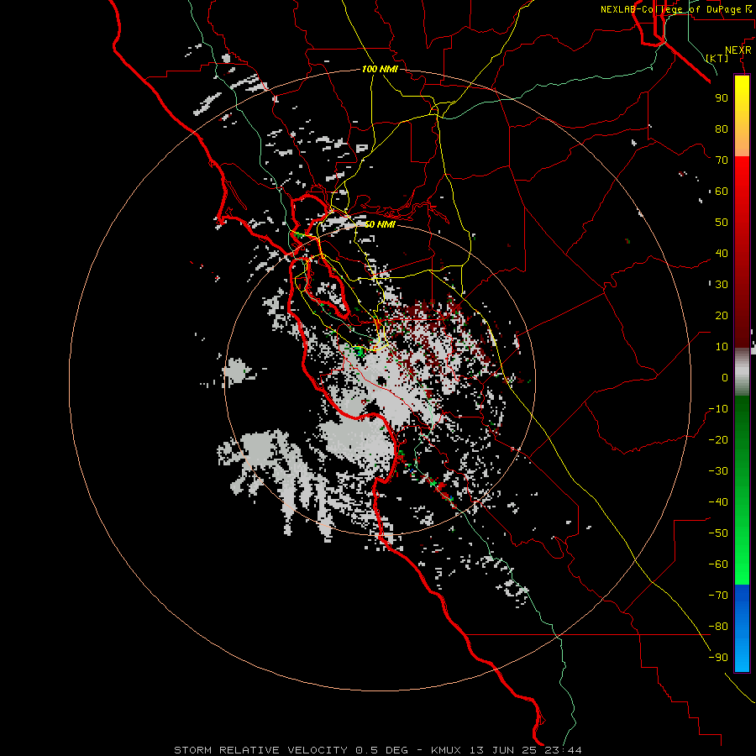The height and width of the screenshot is (756, 756).
Task: Click the -20 knot scale label
Action: point(718,439)
